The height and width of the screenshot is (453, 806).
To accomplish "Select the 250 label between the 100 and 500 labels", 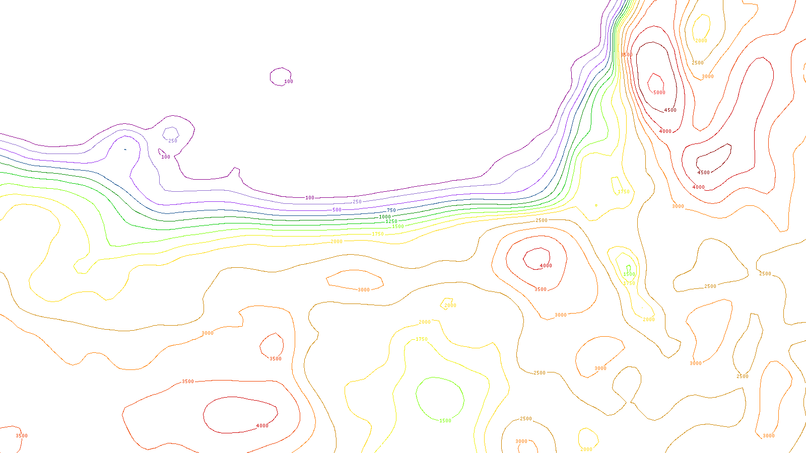I will (357, 202).
